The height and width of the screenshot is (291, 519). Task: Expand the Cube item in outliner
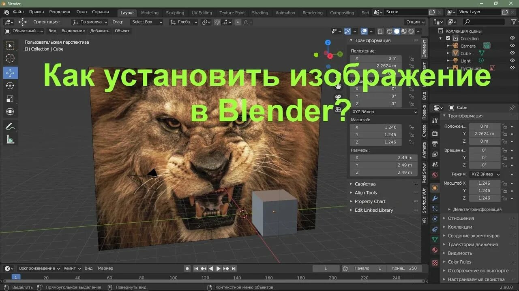448,53
